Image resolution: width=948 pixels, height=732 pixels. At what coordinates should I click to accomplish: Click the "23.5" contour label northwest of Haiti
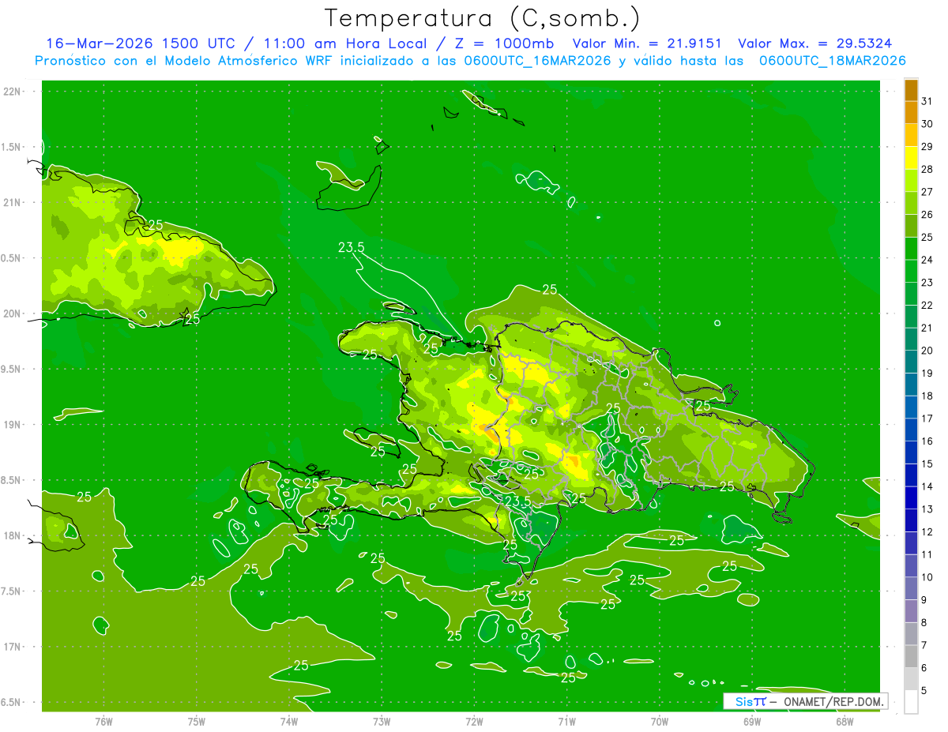click(x=351, y=247)
